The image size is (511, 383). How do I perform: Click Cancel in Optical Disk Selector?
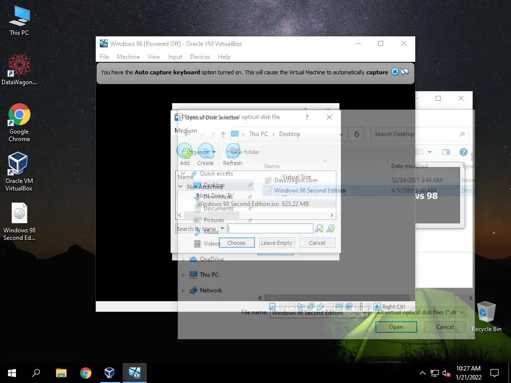click(317, 243)
